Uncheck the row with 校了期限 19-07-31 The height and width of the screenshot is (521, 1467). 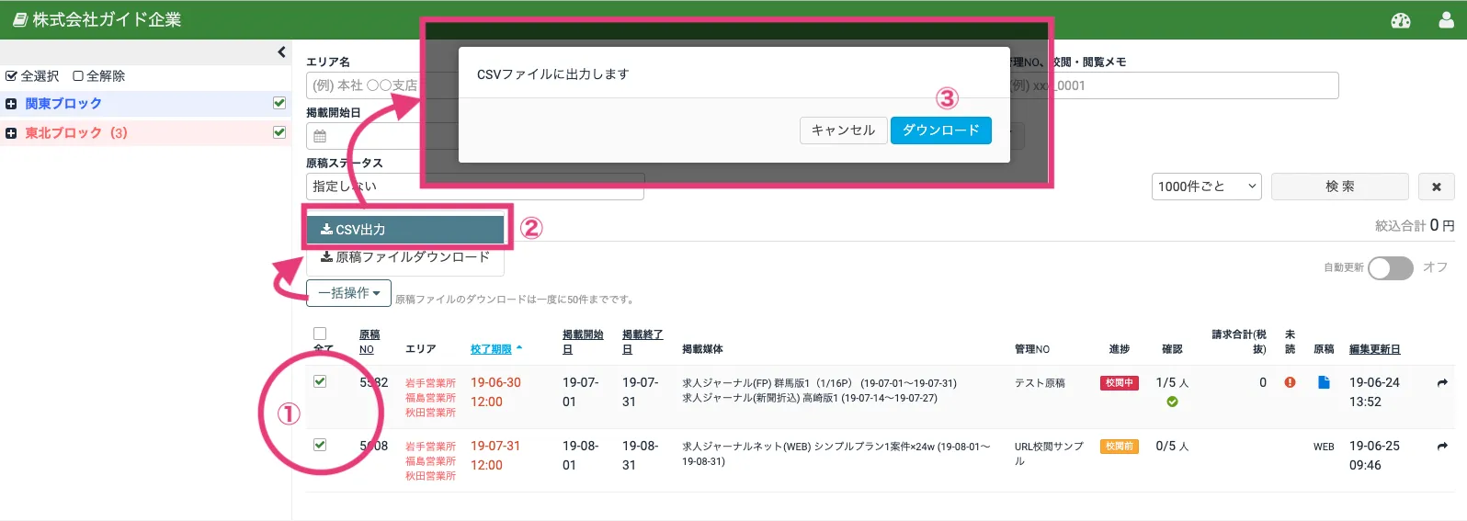pos(320,445)
